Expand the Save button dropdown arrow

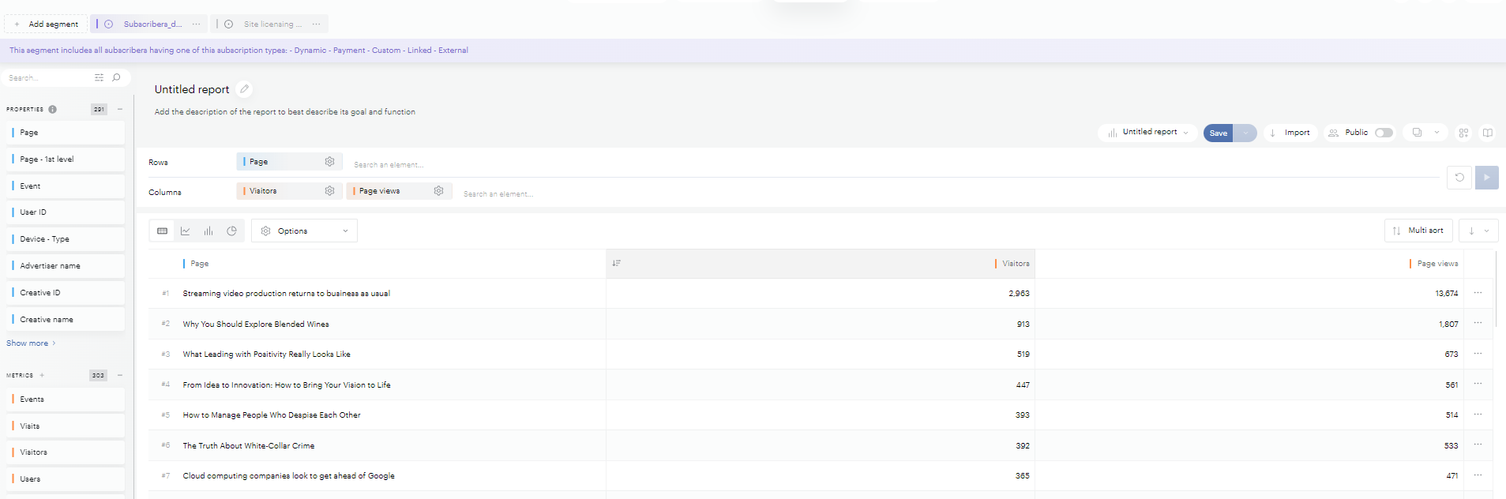[1245, 133]
